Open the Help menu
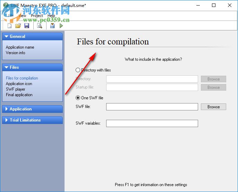 [51, 16]
